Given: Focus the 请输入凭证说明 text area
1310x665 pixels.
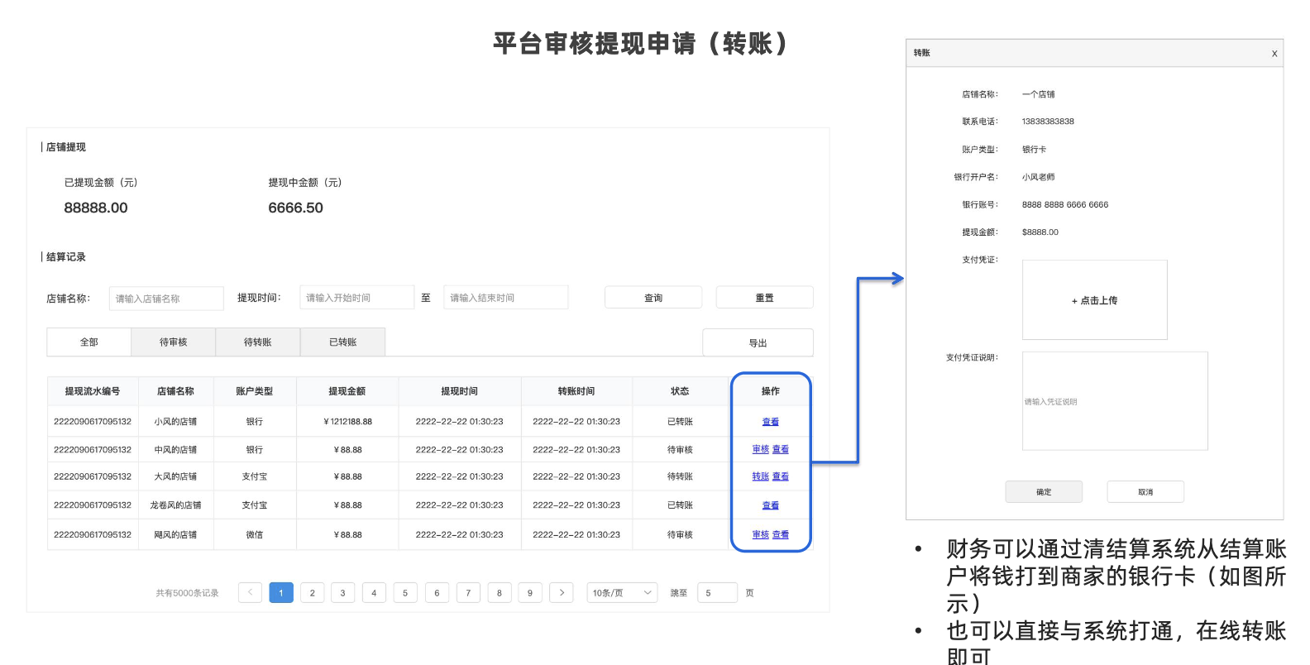Looking at the screenshot, I should (1115, 401).
